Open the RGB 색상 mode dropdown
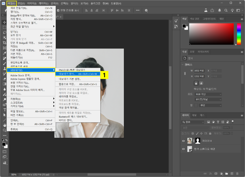 coord(208,94)
